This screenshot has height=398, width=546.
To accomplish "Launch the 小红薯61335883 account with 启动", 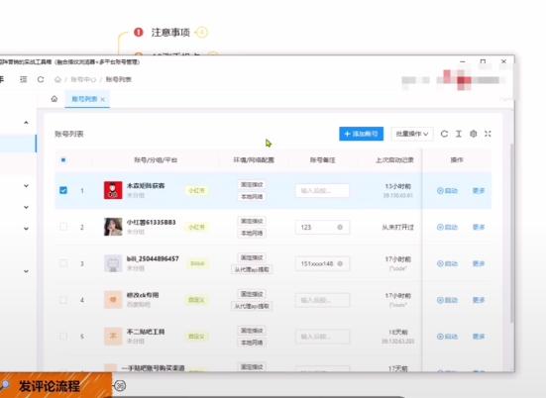I will point(447,227).
